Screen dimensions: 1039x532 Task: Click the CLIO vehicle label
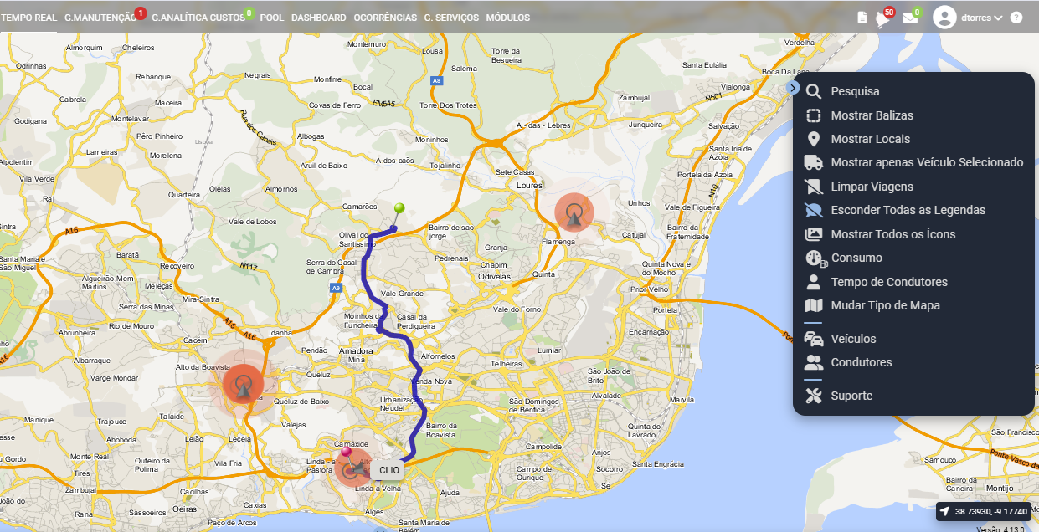(x=389, y=470)
